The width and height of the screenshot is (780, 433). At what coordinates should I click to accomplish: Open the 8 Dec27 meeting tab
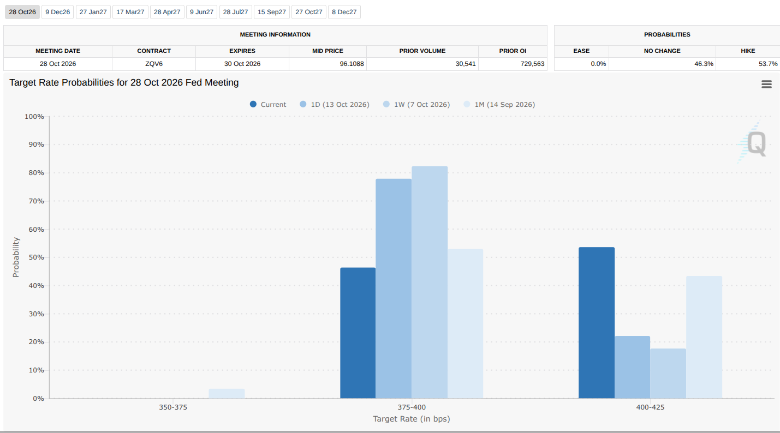[344, 12]
